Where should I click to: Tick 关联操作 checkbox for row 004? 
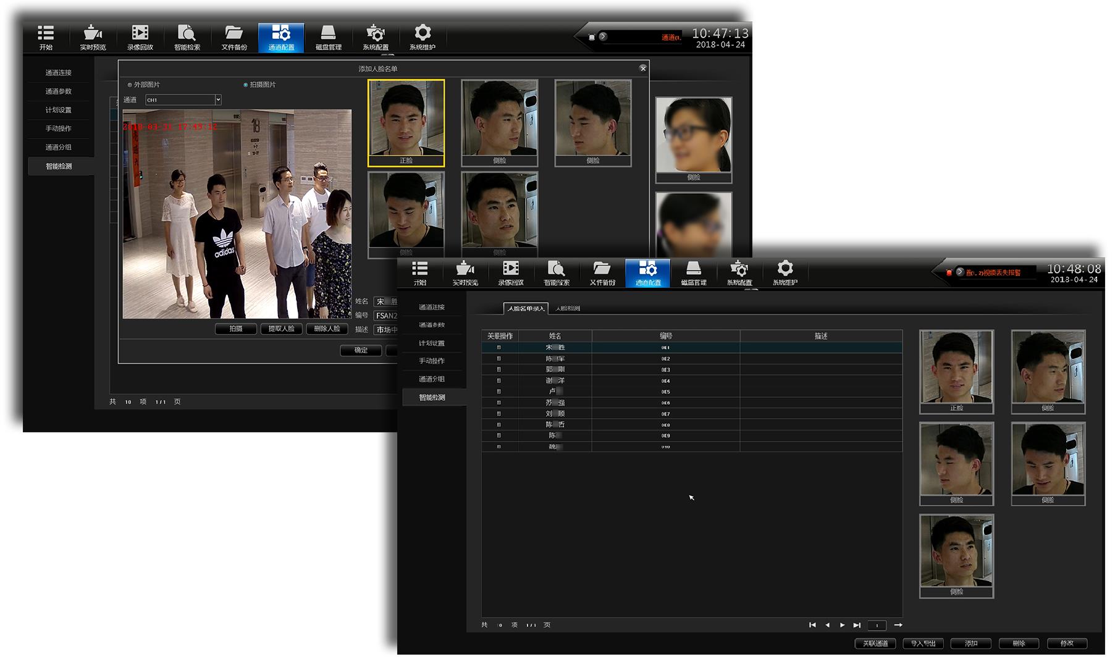(499, 380)
